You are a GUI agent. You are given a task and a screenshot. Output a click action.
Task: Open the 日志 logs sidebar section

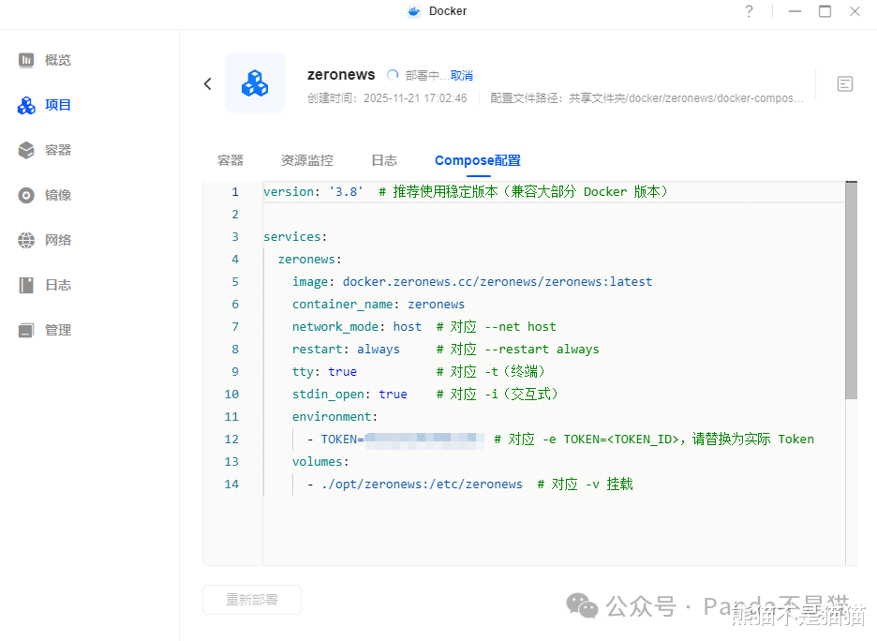tap(45, 285)
